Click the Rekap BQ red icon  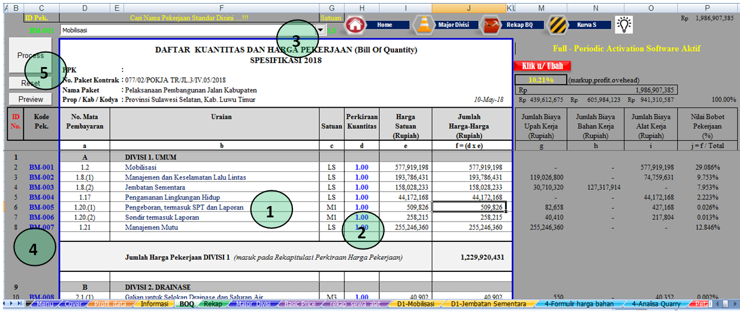click(492, 25)
